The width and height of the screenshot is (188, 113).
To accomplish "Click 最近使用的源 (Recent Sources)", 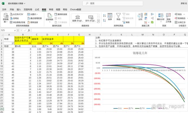I will (x=35, y=18).
